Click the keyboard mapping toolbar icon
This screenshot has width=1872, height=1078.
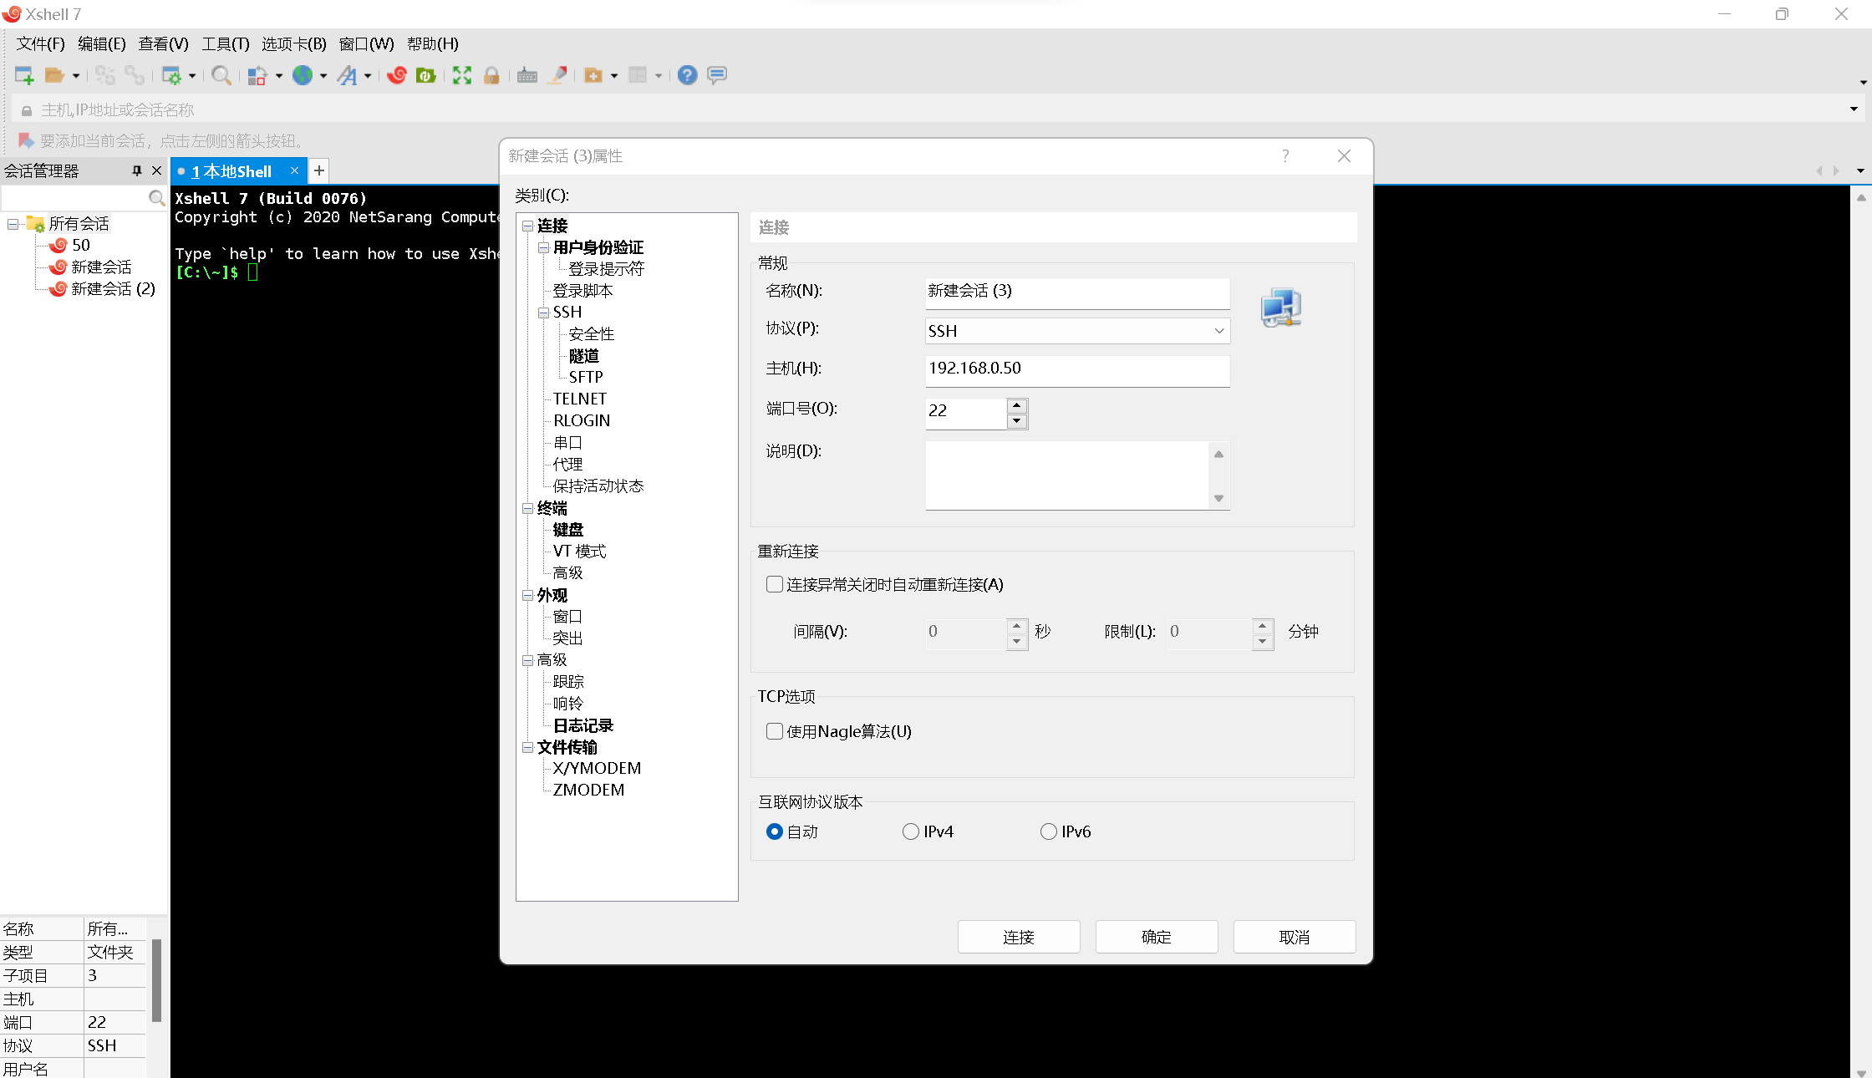pyautogui.click(x=527, y=75)
